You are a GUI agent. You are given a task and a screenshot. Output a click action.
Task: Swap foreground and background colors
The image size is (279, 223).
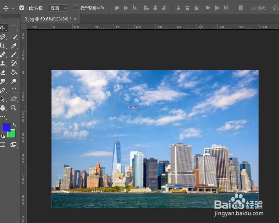click(x=14, y=125)
